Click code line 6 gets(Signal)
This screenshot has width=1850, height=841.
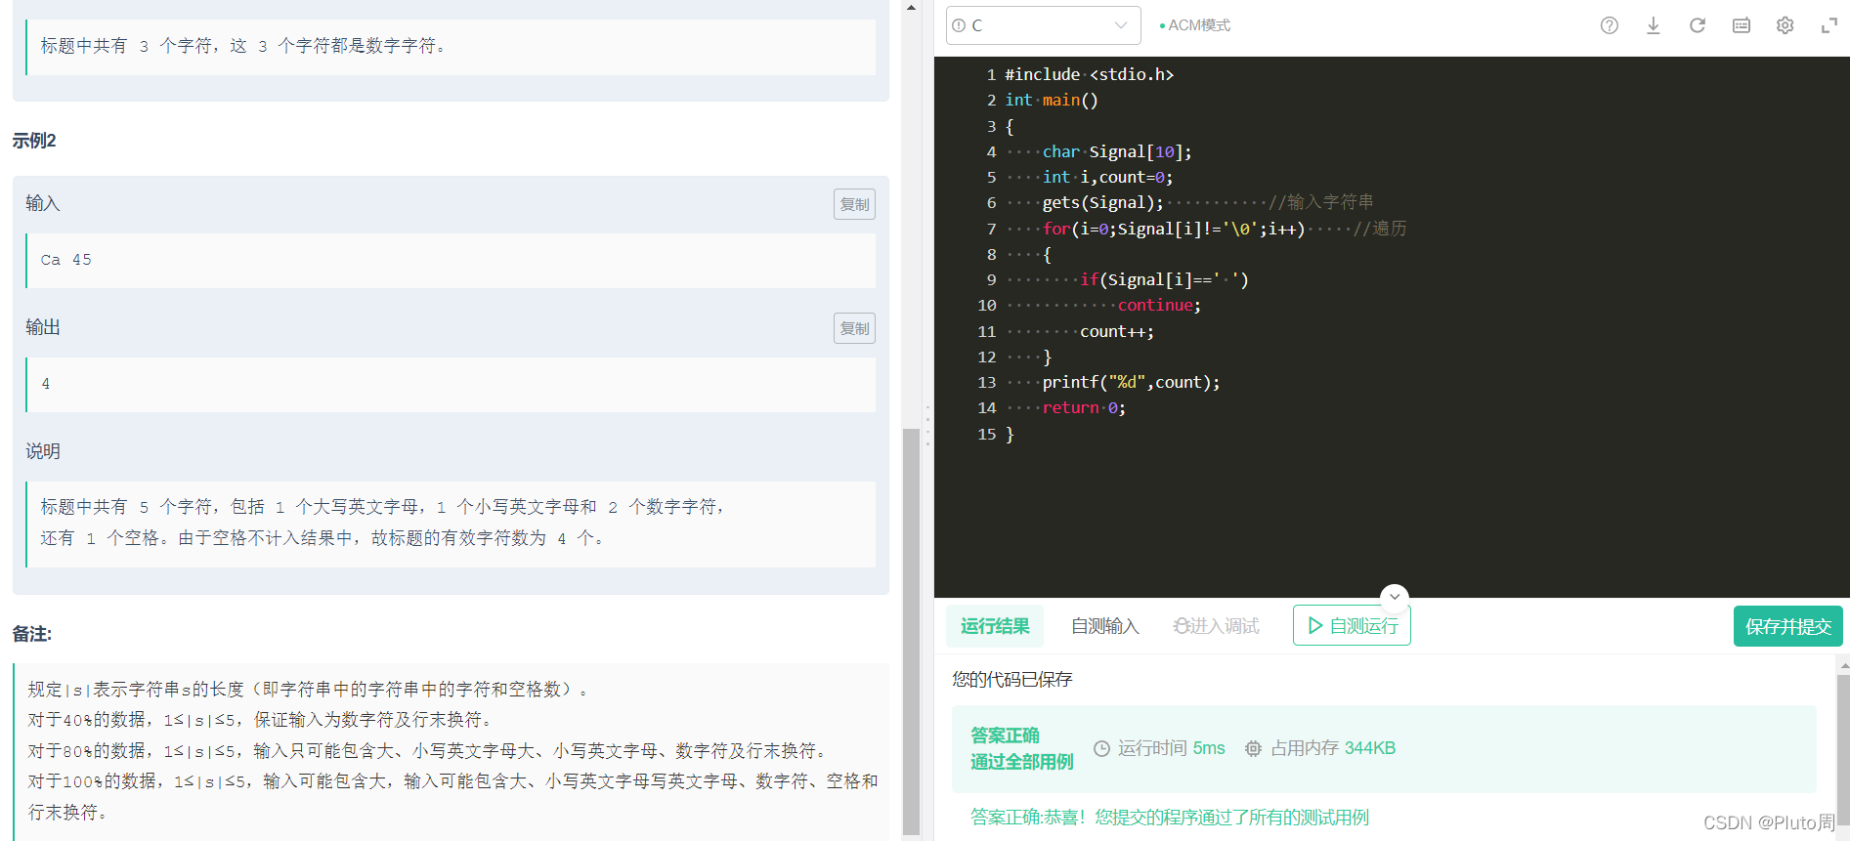coord(1102,202)
